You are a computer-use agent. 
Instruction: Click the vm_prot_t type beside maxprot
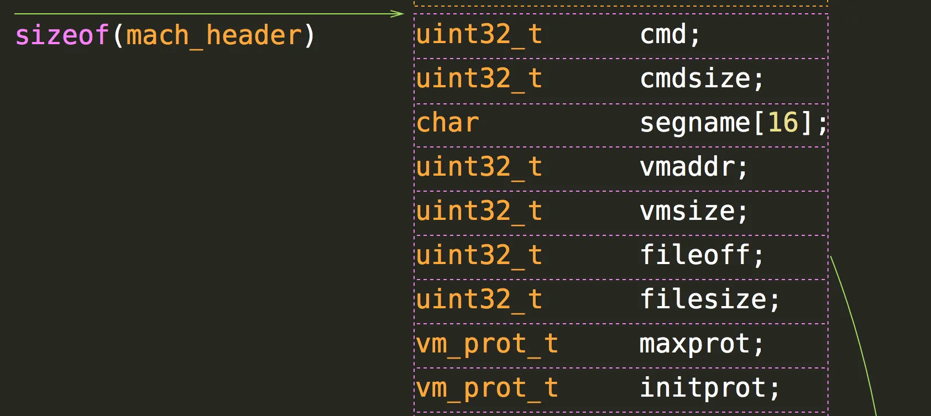pos(487,345)
